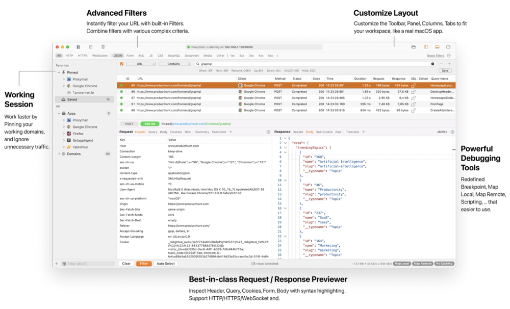The height and width of the screenshot is (309, 510).
Task: Click the Map Local status pill
Action: [402, 264]
